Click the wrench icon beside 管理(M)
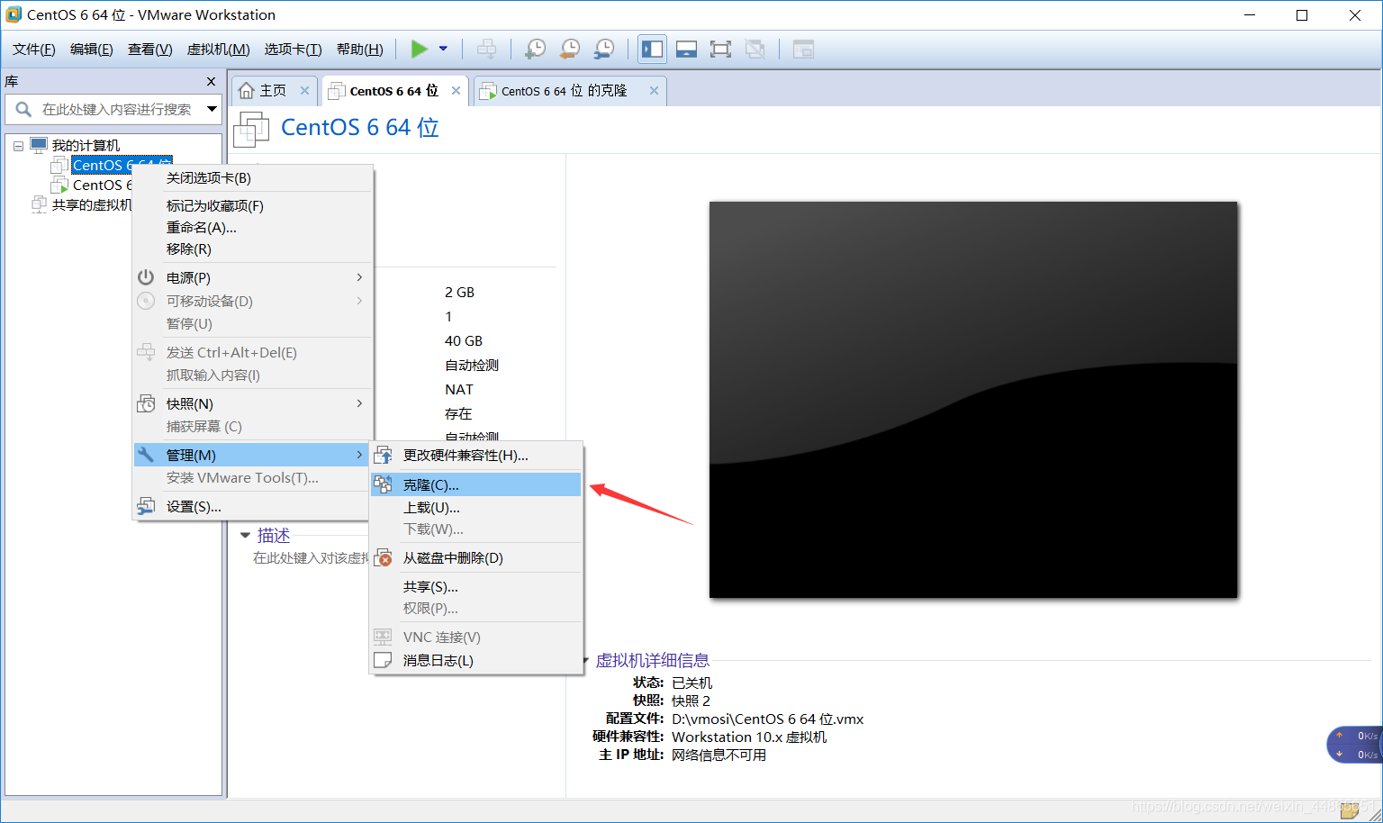The height and width of the screenshot is (823, 1383). pos(146,455)
